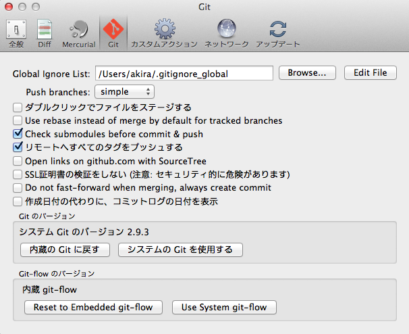Close the Git preferences window
The height and width of the screenshot is (334, 409).
click(9, 7)
